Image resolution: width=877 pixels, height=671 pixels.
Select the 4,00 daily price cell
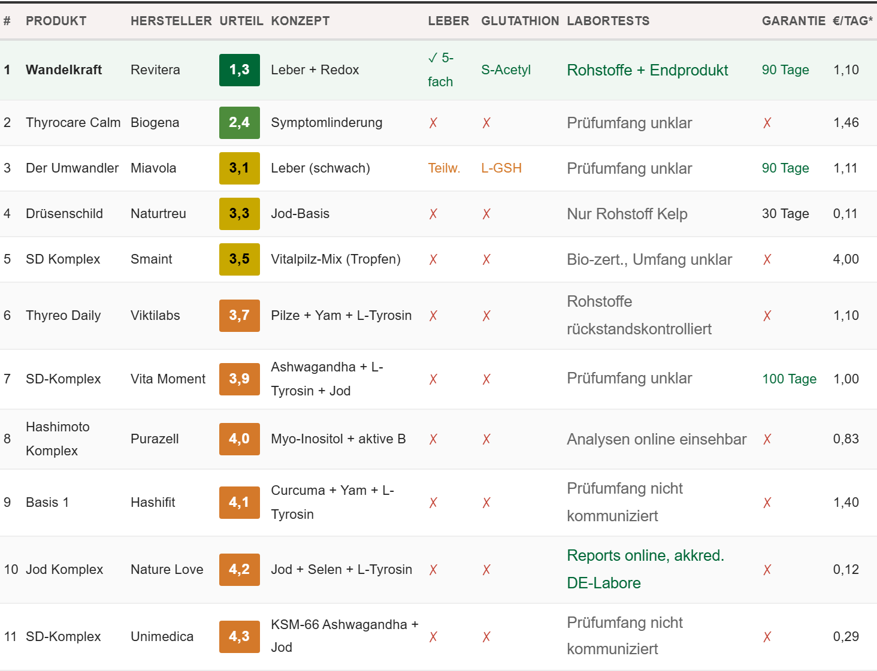tap(846, 259)
